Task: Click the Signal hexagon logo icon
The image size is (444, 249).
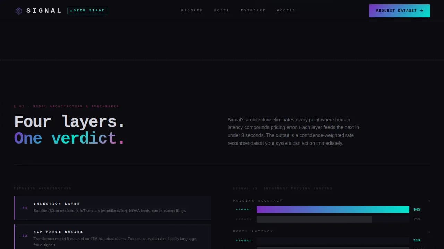Action: click(x=19, y=11)
